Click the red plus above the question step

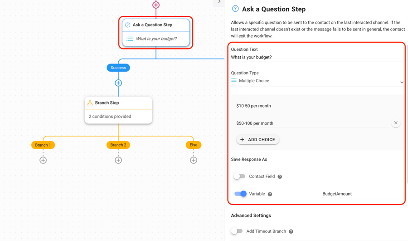[x=156, y=5]
